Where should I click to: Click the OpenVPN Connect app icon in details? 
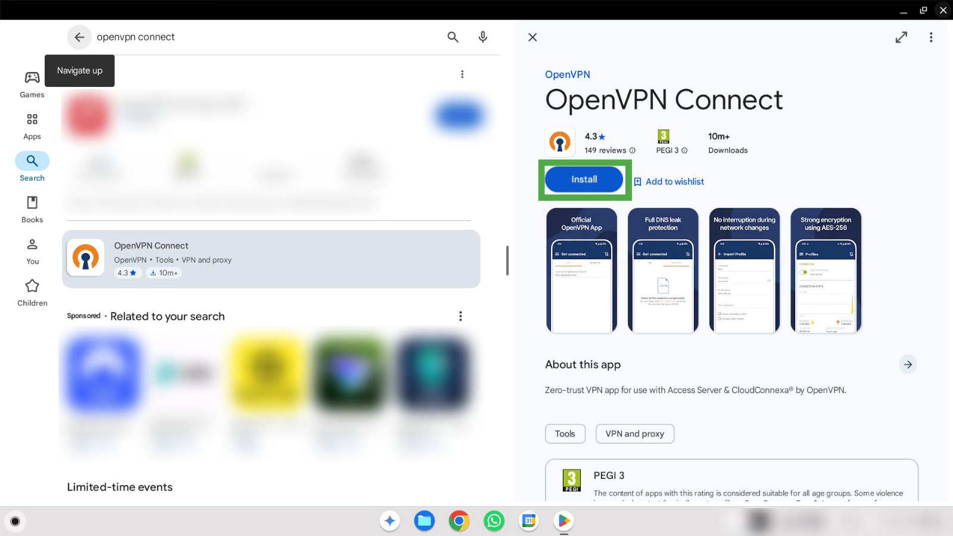tap(560, 142)
